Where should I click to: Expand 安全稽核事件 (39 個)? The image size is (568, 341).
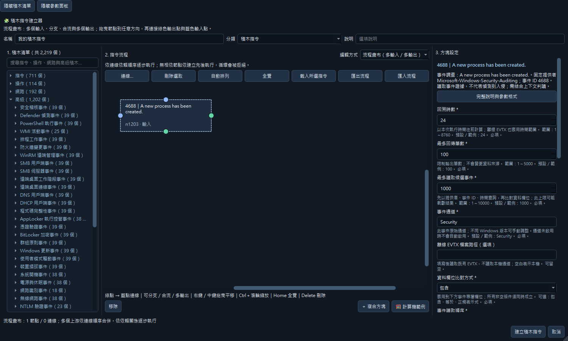16,108
